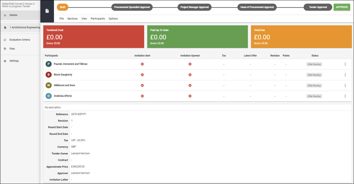Click the Wilkinson and Sons W avatar

49,85
